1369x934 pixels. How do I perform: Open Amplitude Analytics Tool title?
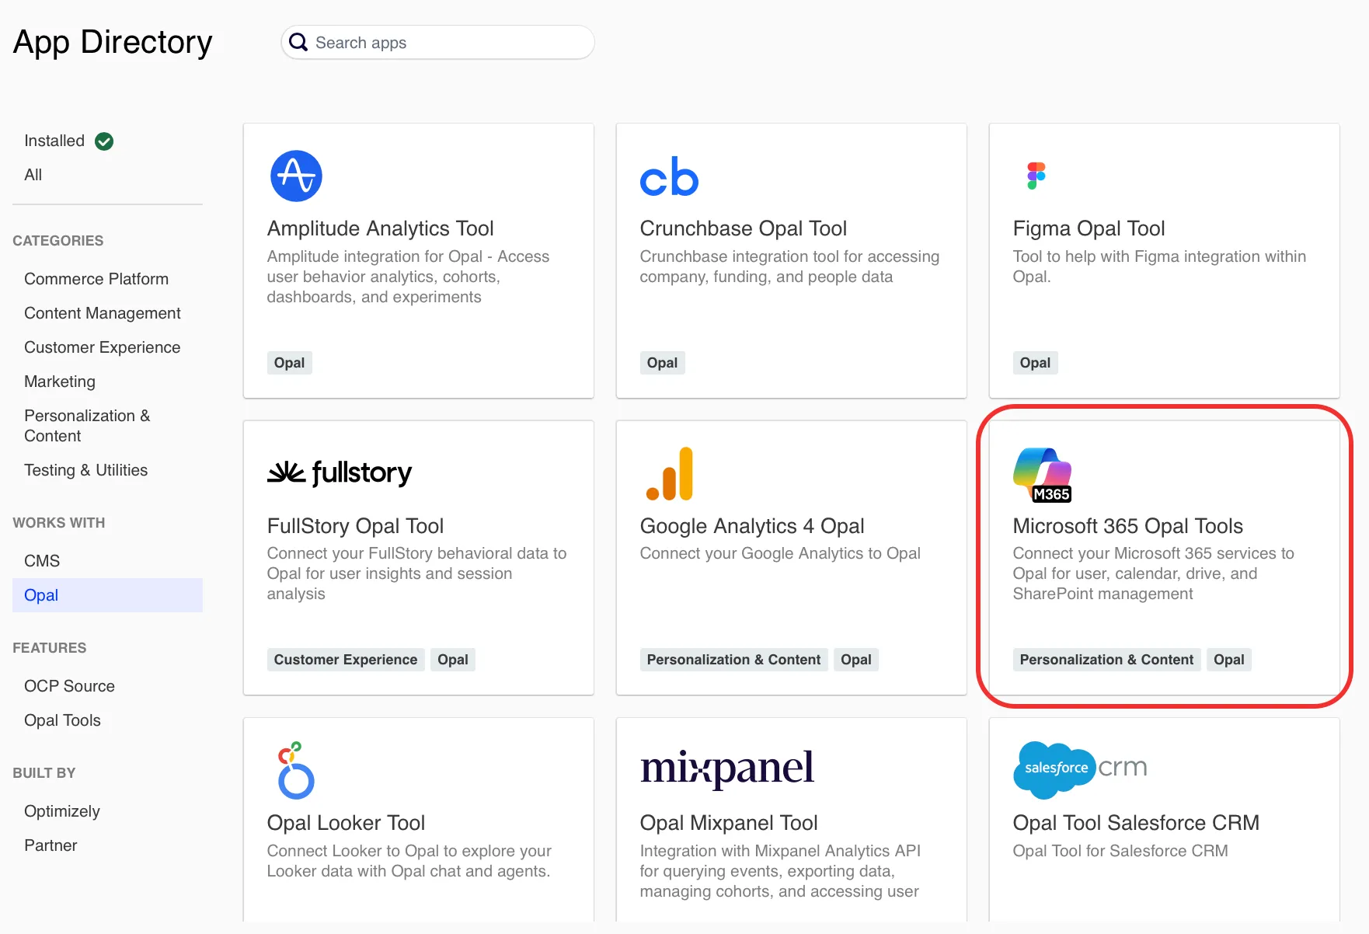[x=381, y=228]
